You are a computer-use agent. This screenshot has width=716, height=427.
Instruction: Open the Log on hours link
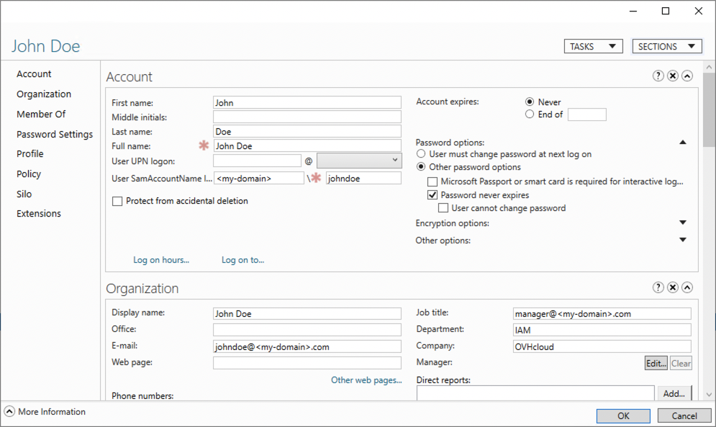(x=161, y=260)
